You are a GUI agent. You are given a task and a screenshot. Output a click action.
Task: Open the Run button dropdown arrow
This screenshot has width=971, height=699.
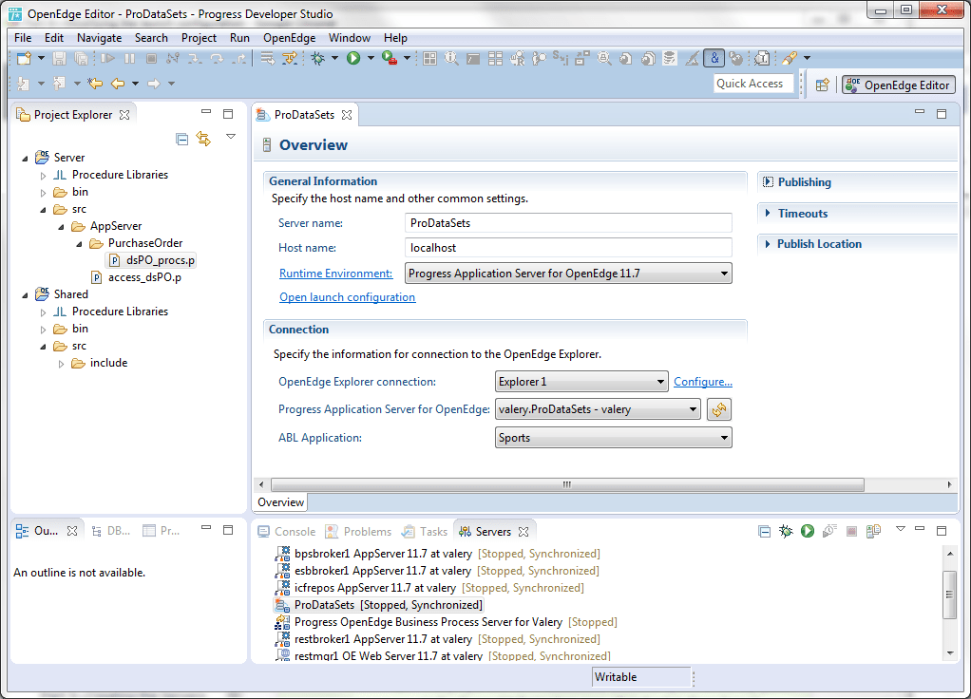coord(371,58)
